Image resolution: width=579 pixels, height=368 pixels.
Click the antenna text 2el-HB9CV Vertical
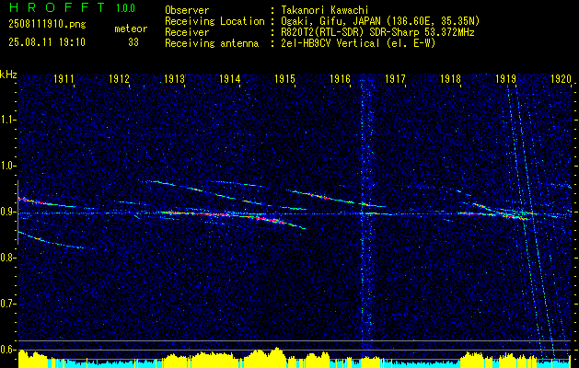point(330,43)
